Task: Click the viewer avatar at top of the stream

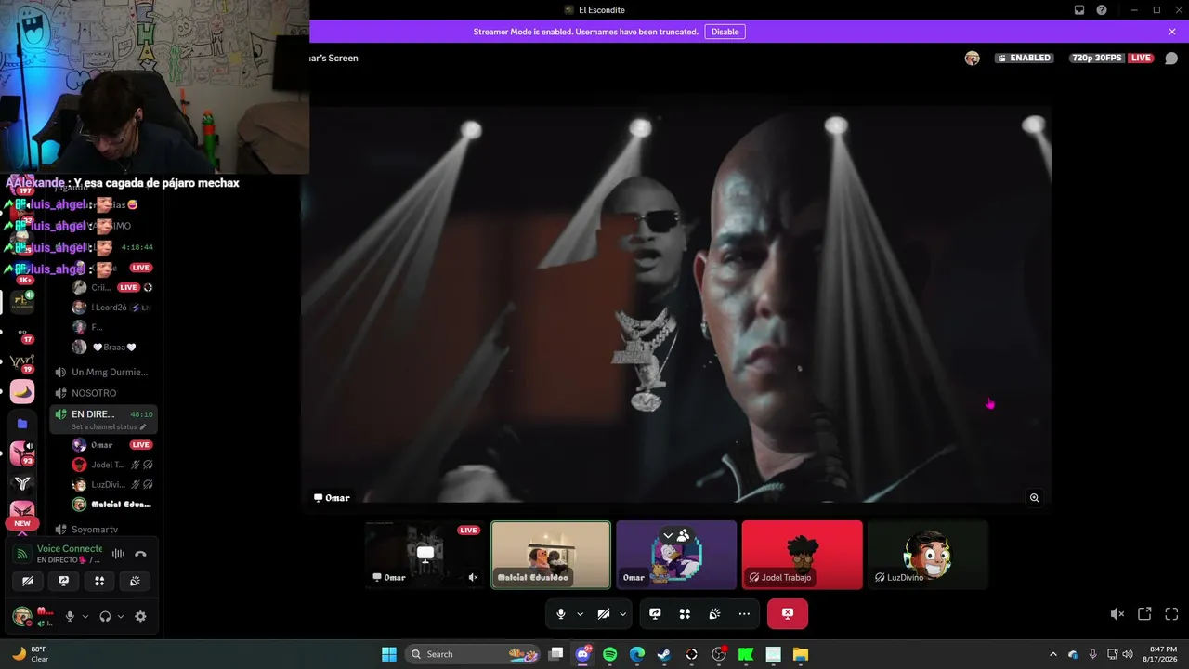Action: [x=973, y=58]
